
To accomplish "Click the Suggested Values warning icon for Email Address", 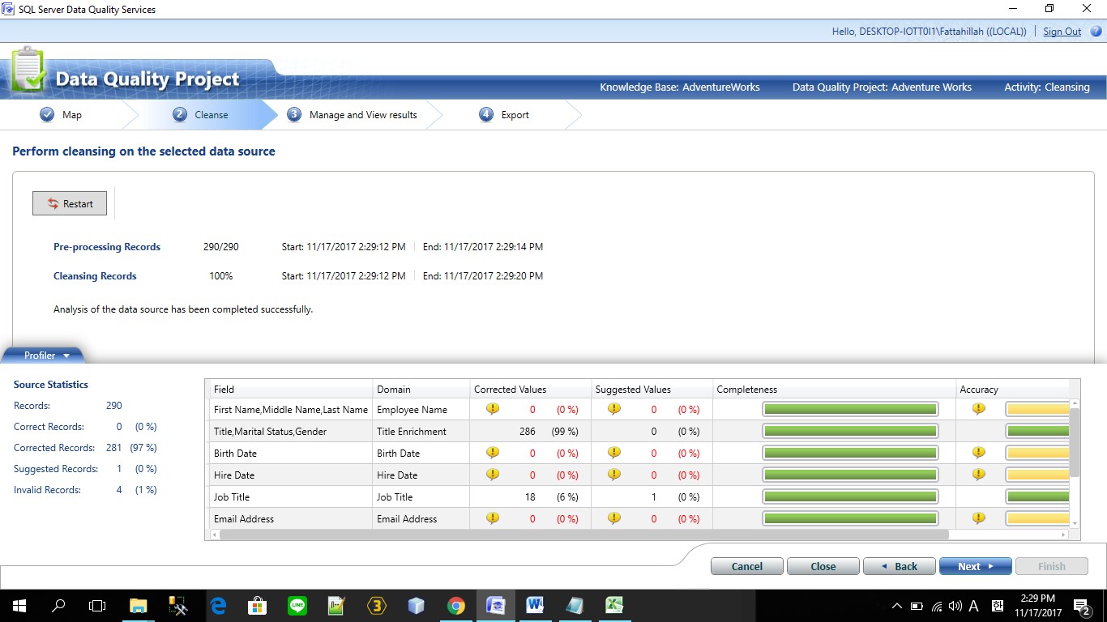I will 614,518.
